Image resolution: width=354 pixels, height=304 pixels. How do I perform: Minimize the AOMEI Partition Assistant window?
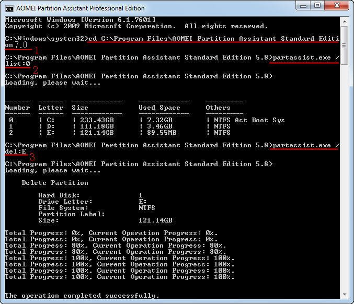click(303, 6)
